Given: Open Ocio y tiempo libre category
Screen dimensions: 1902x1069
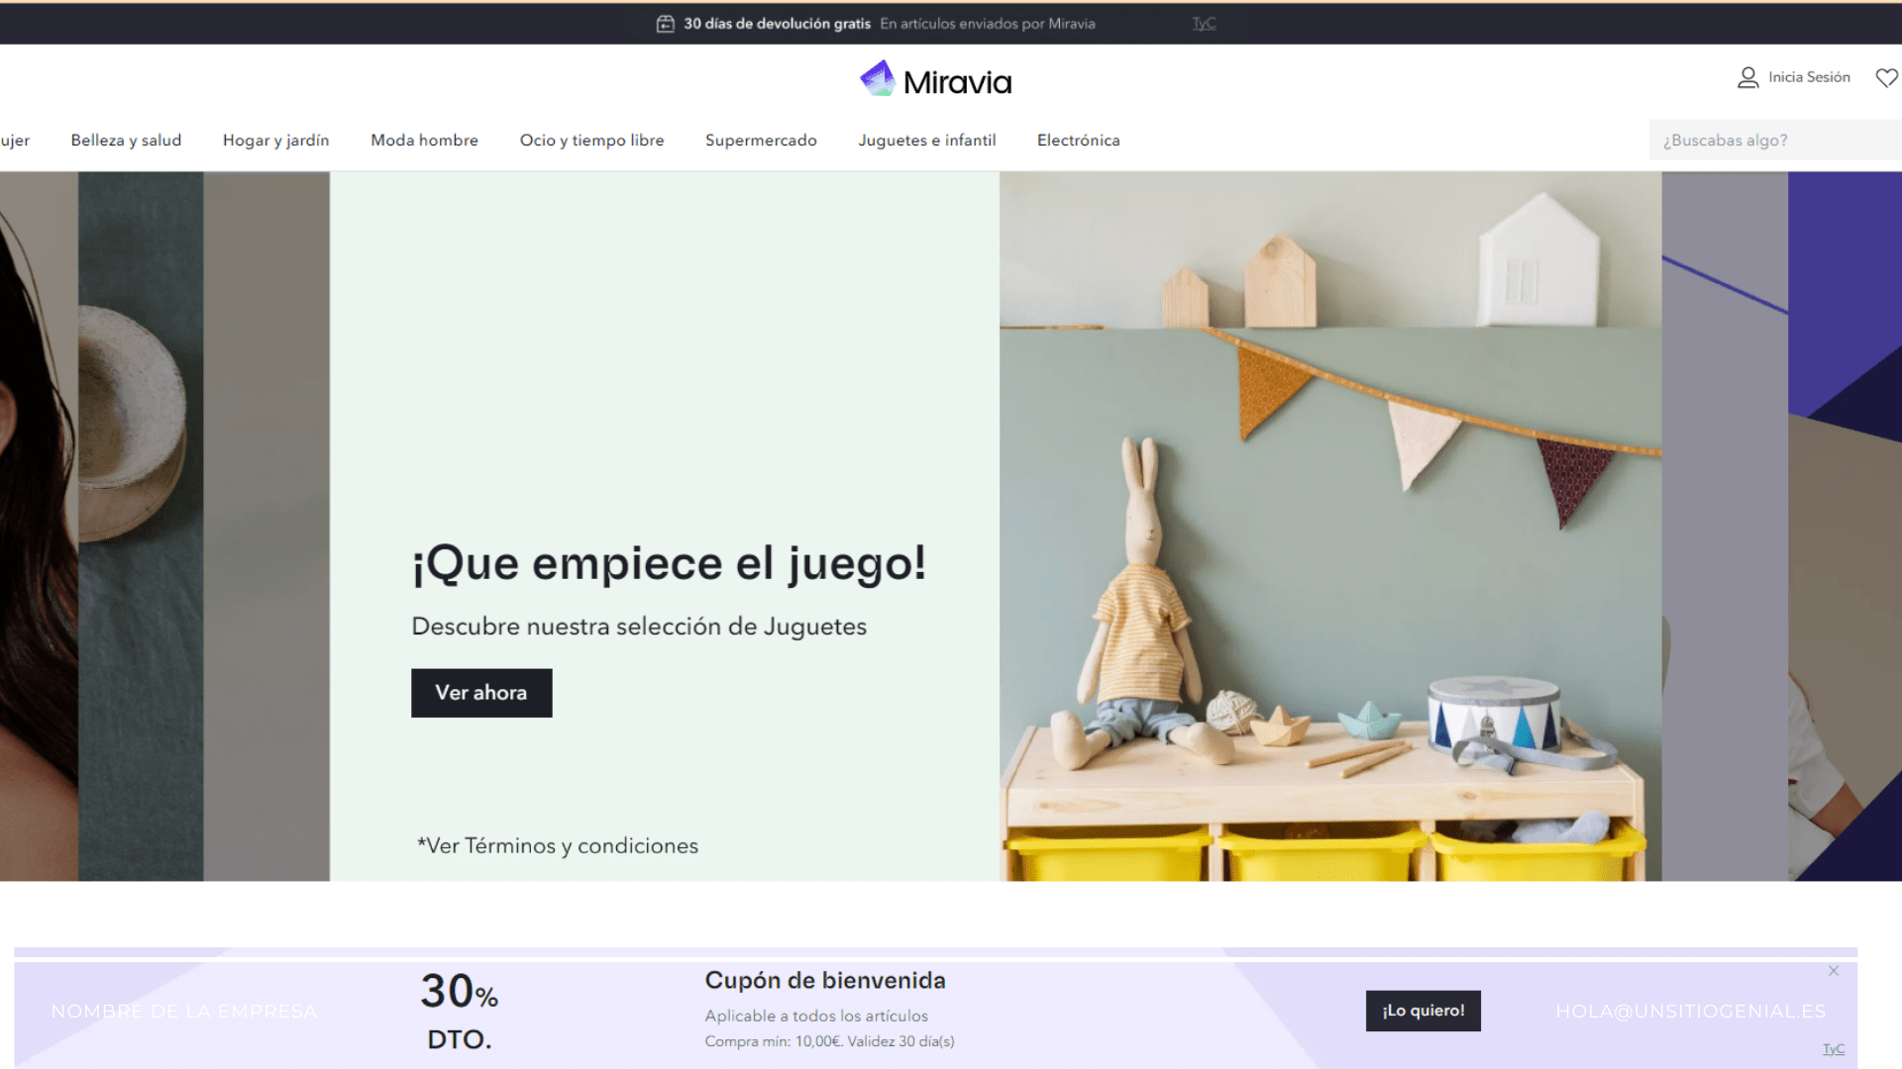Looking at the screenshot, I should (591, 141).
